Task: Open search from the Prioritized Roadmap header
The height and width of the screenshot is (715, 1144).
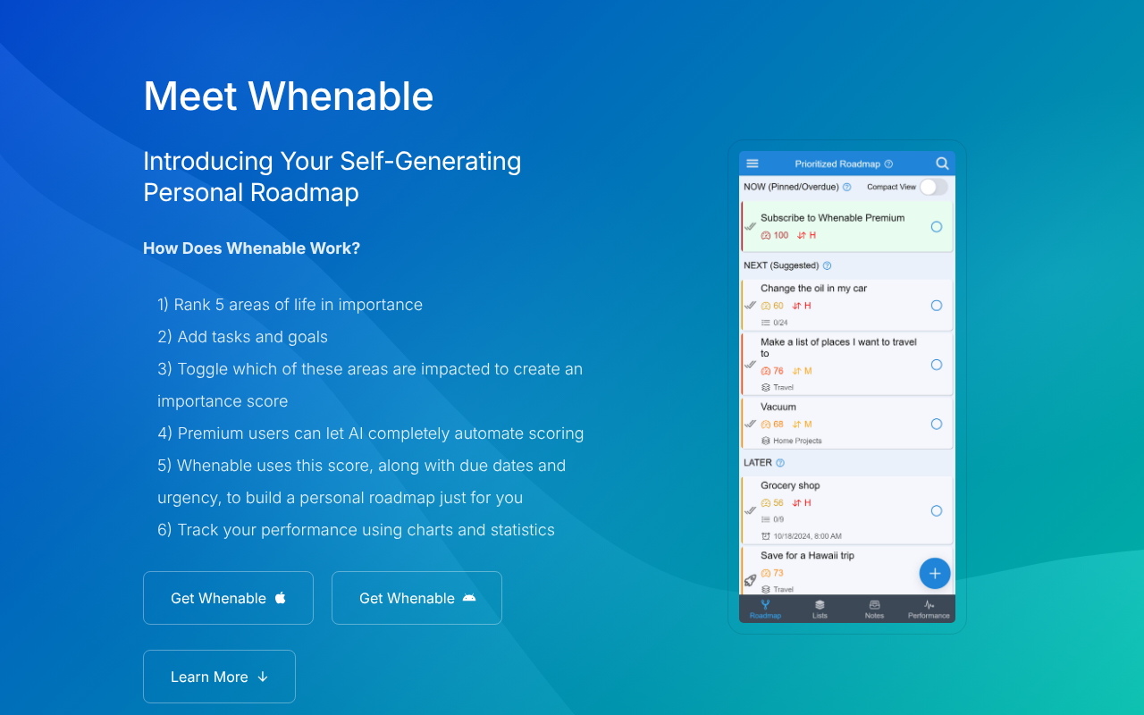Action: click(942, 164)
